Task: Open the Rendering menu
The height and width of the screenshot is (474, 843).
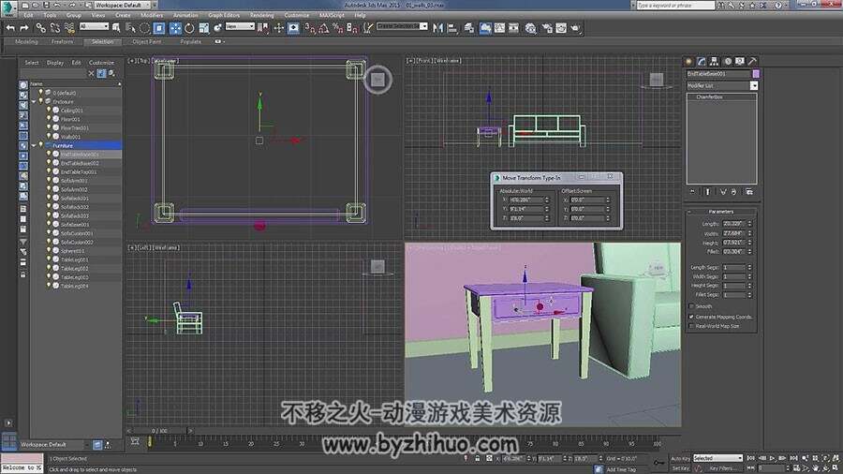Action: pyautogui.click(x=262, y=15)
